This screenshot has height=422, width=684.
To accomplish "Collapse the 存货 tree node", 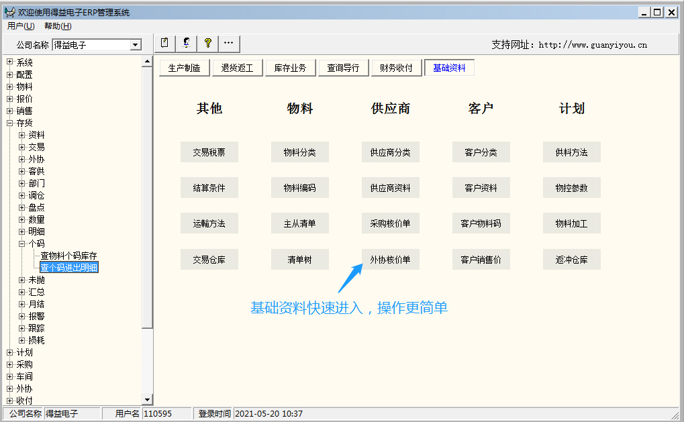I will click(10, 123).
